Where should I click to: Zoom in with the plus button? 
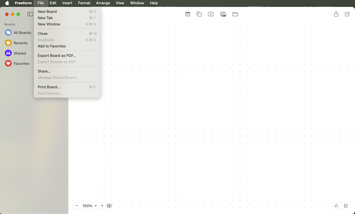pyautogui.click(x=102, y=206)
